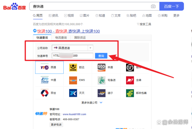Switch to the 视频 tab
Image resolution: width=192 pixels, height=129 pixels.
pyautogui.click(x=69, y=16)
